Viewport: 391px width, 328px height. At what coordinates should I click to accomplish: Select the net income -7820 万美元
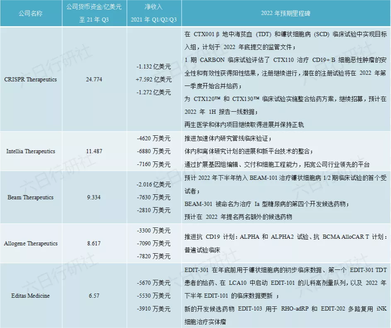153,256
